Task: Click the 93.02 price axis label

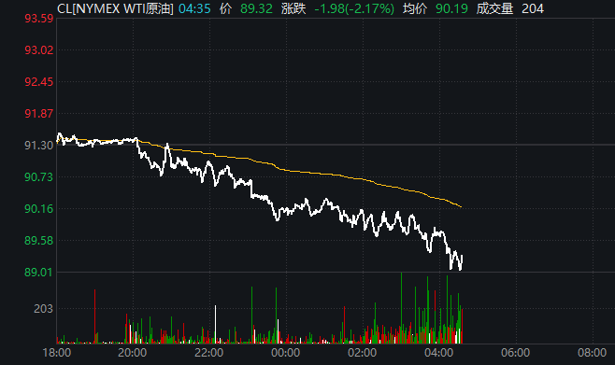Action: pyautogui.click(x=39, y=50)
